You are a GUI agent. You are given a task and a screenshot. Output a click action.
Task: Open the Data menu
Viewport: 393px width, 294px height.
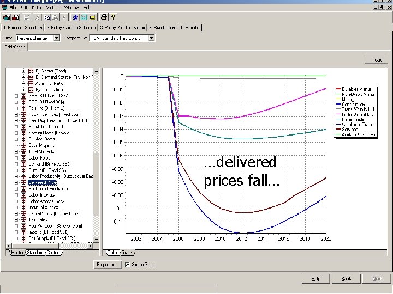[37, 8]
